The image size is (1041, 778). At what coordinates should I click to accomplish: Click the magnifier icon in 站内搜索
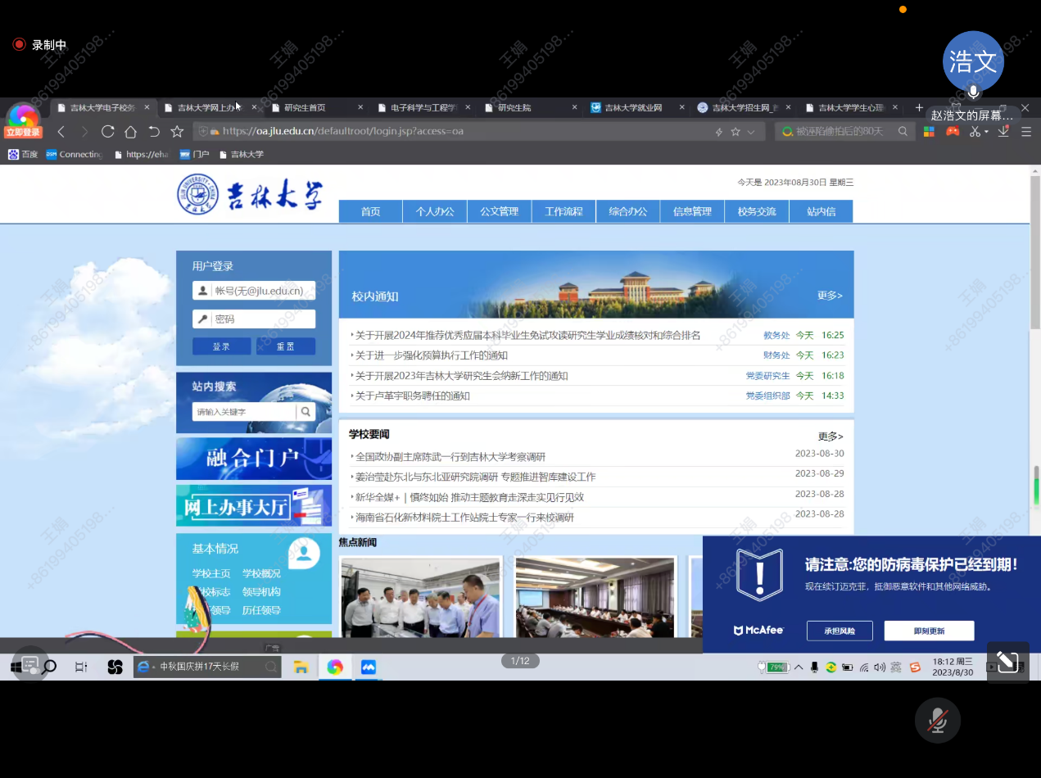tap(306, 412)
